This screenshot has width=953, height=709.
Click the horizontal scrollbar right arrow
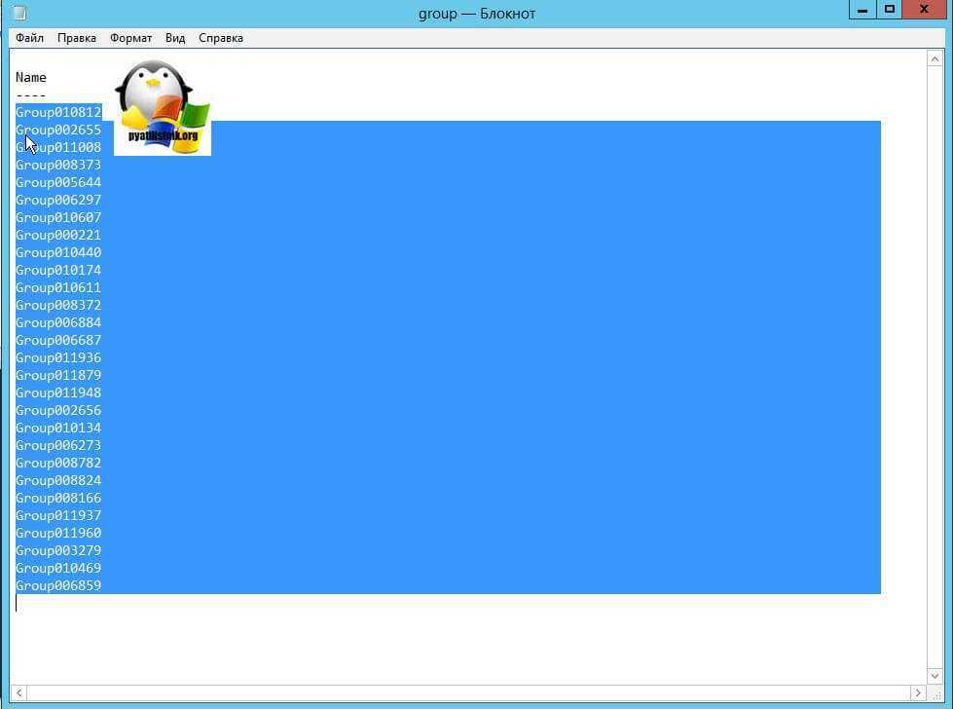[x=918, y=692]
